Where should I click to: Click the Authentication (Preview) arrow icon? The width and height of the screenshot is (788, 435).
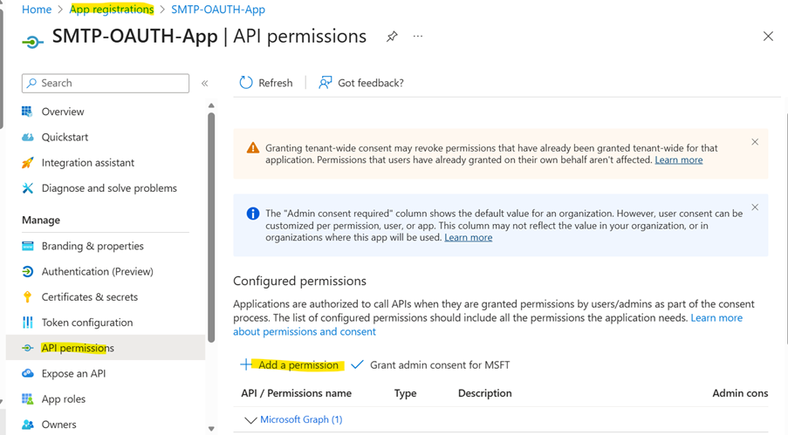(x=28, y=272)
